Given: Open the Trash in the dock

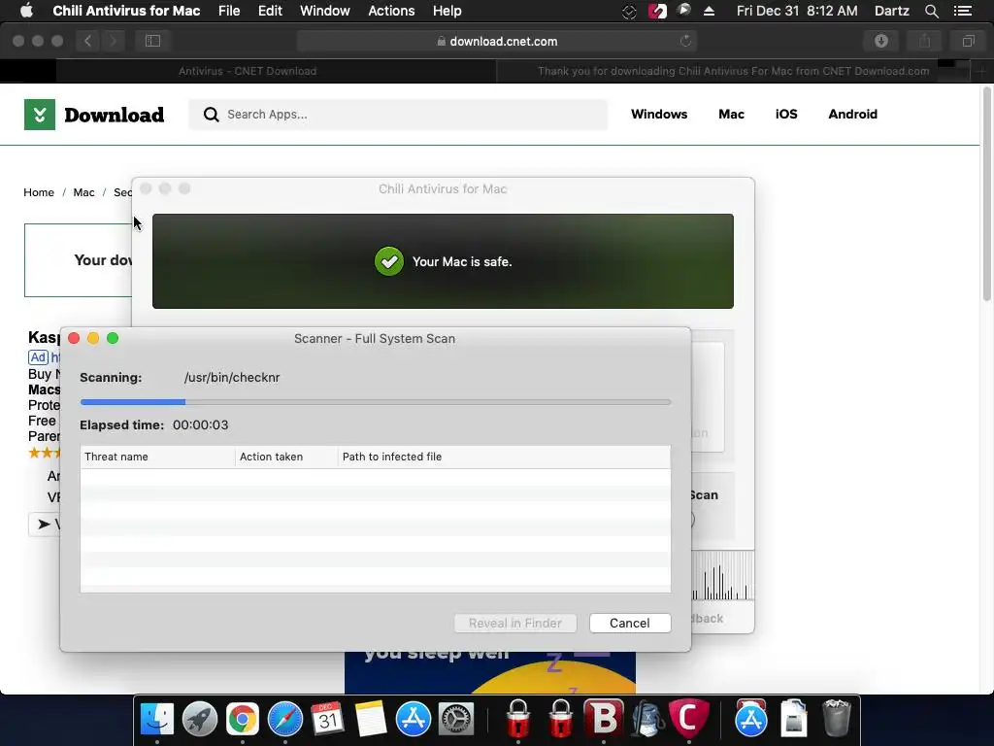Looking at the screenshot, I should pos(836,719).
